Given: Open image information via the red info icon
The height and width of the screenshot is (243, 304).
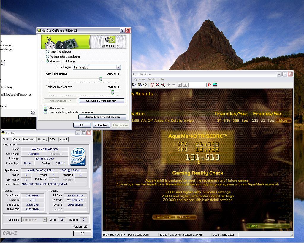Looking at the screenshot, I should [x=152, y=85].
